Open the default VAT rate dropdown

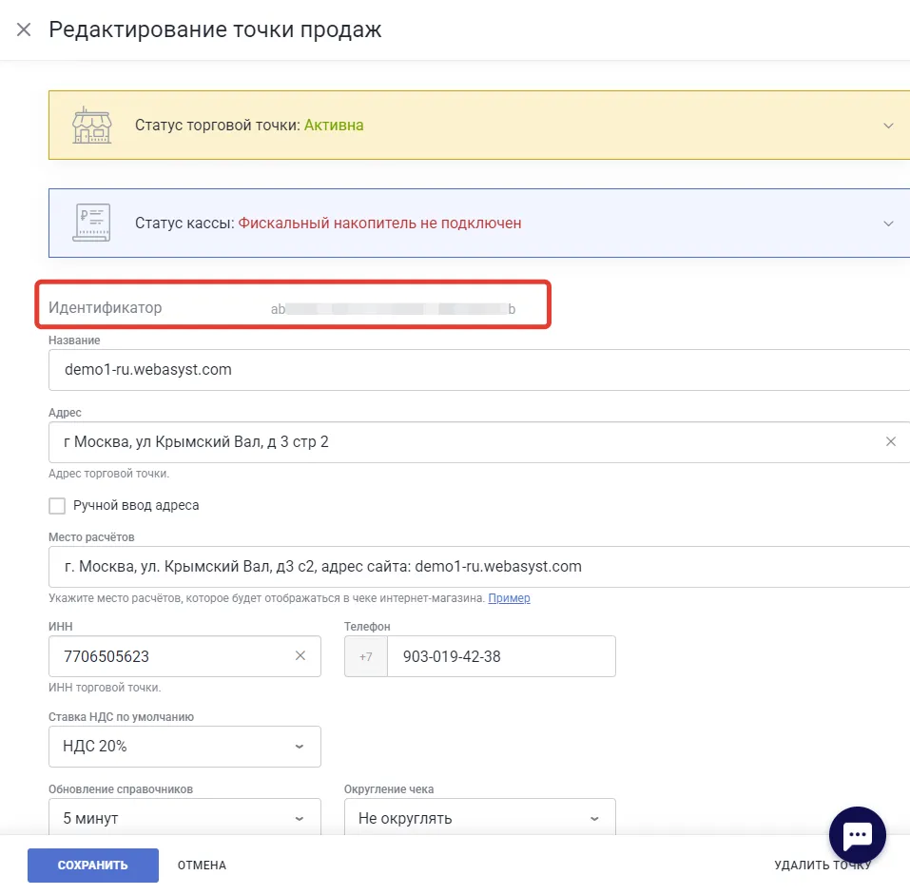(184, 747)
